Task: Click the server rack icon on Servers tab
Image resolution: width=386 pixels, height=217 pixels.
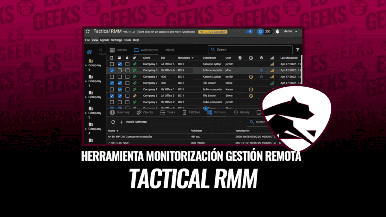Action: (112, 50)
